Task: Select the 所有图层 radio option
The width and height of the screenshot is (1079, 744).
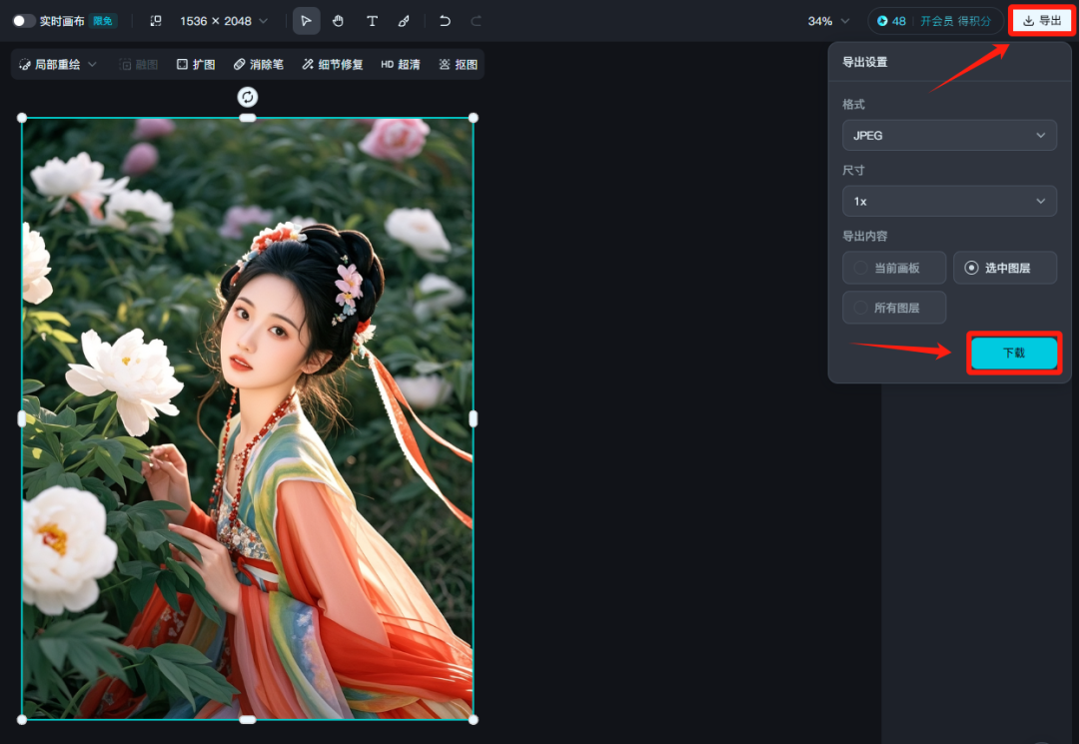Action: click(x=894, y=309)
